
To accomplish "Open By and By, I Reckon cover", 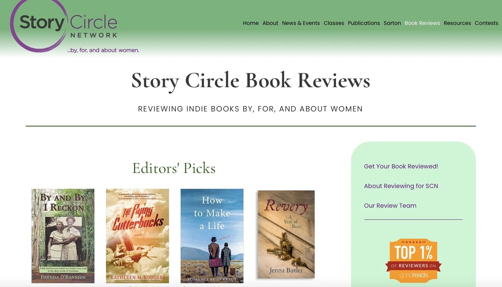I will pos(63,236).
